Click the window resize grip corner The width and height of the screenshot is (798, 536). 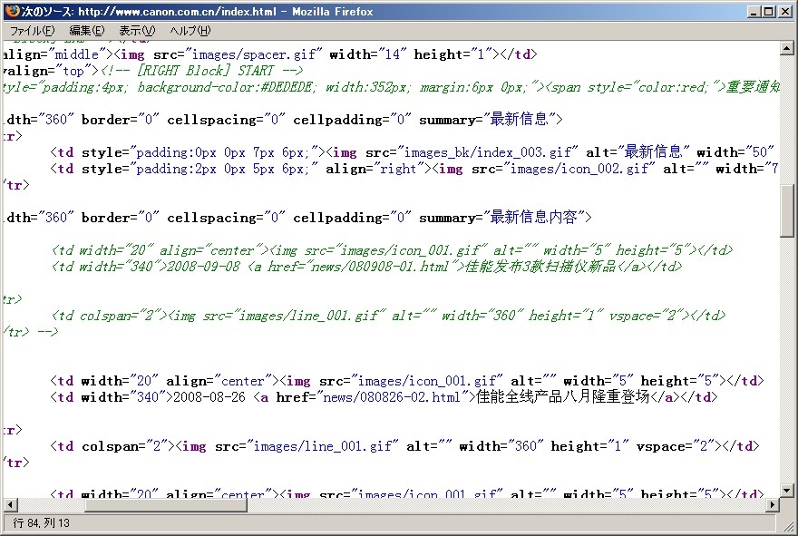point(788,525)
